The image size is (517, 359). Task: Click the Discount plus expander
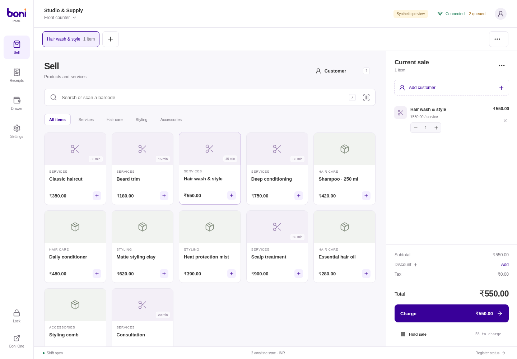415,265
